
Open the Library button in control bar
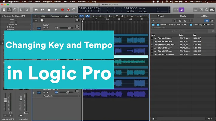(4, 10)
